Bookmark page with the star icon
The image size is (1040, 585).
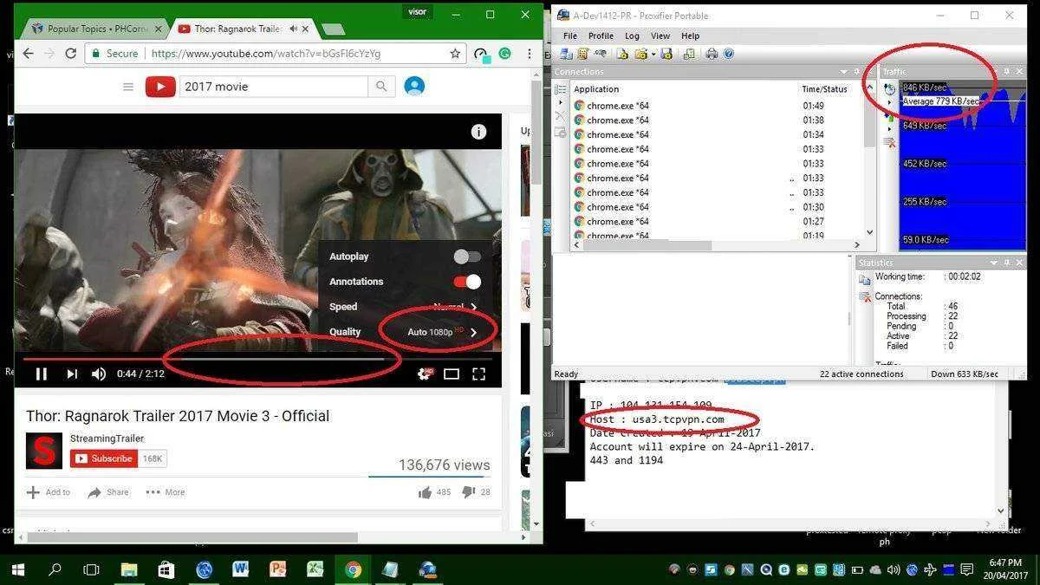pyautogui.click(x=455, y=53)
